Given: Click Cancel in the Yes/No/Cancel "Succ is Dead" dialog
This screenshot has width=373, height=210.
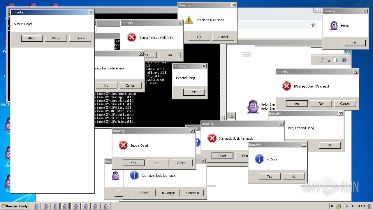Looking at the screenshot, I should click(x=181, y=163).
